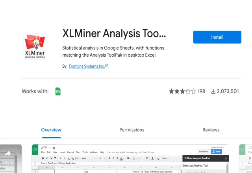The width and height of the screenshot is (252, 173).
Task: Open the Format menu in the preview screenshot
Action: (x=70, y=152)
